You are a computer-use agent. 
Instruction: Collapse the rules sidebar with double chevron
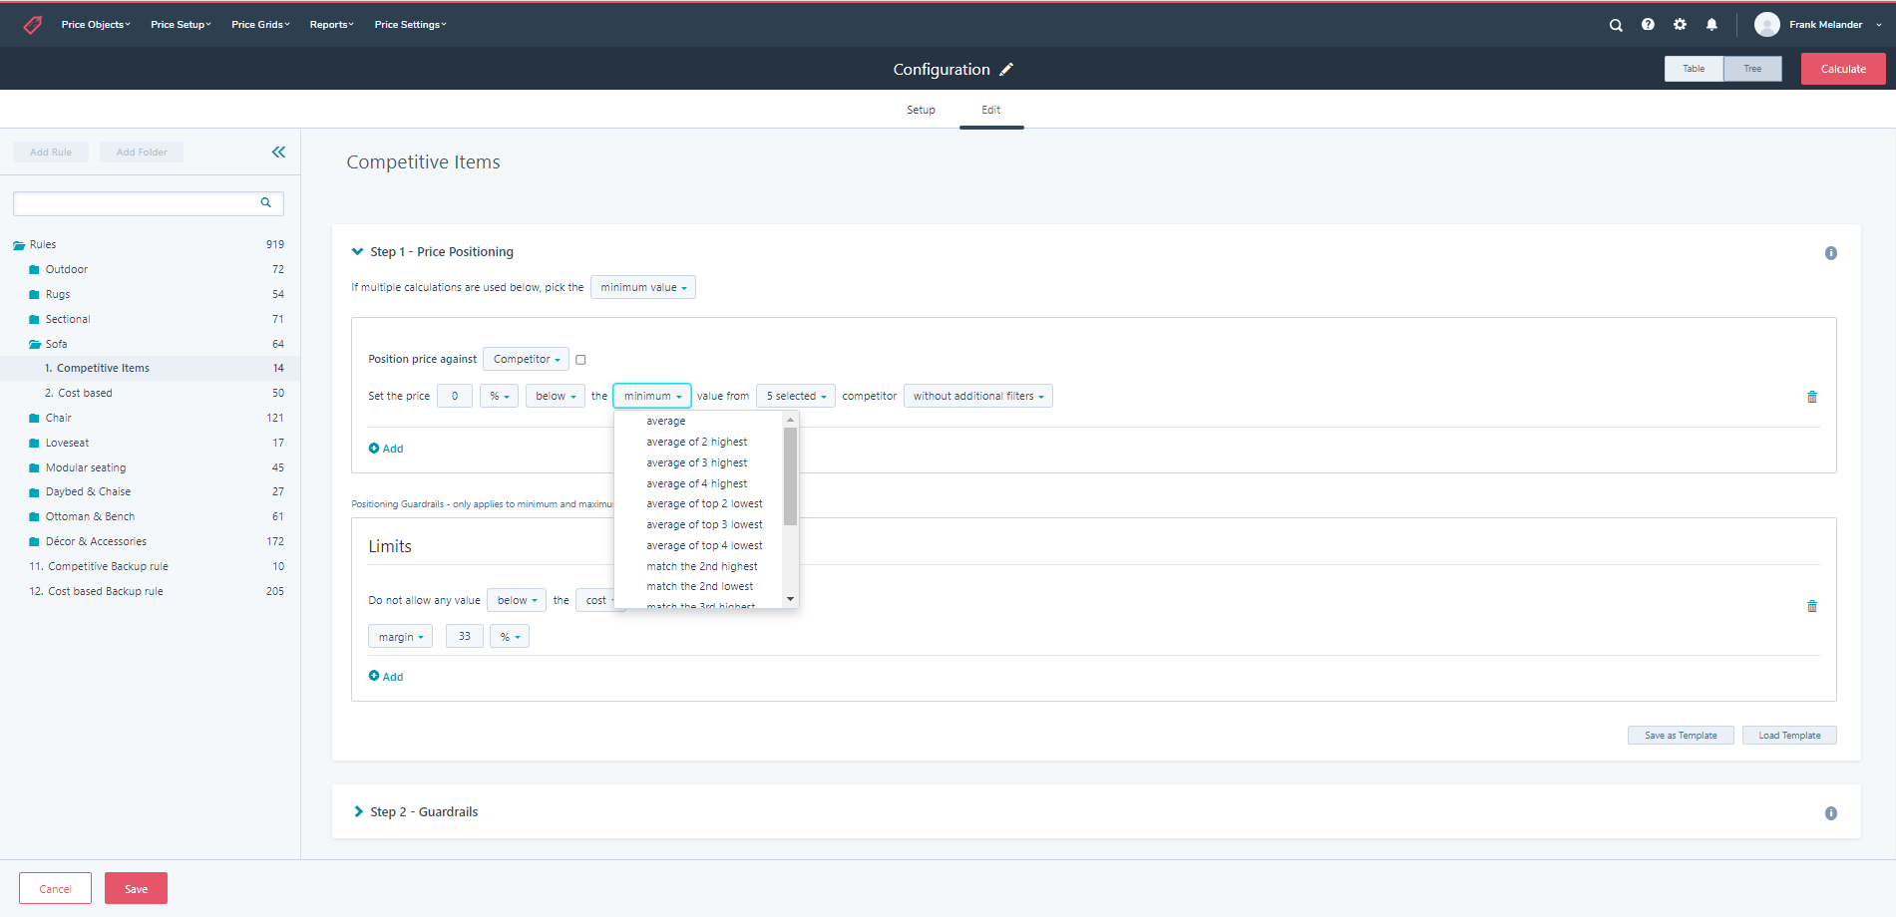(278, 153)
